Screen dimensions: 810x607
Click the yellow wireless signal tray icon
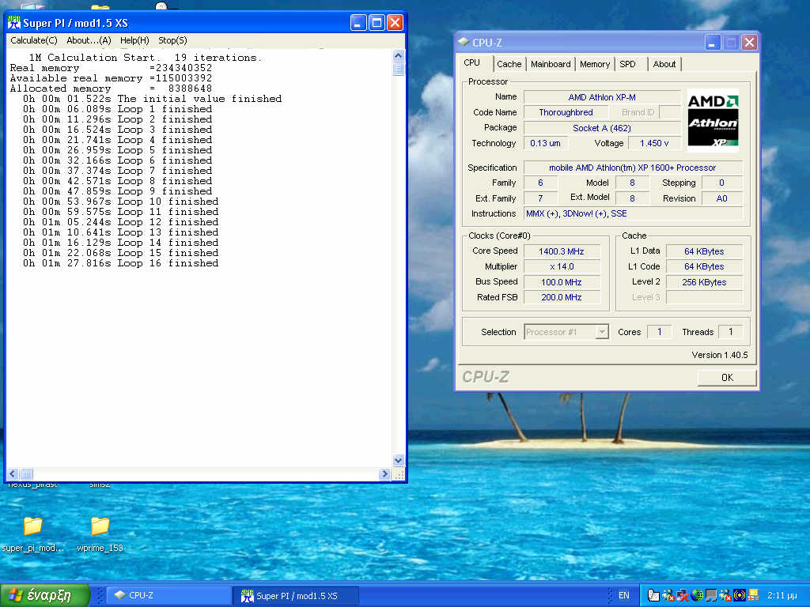740,595
